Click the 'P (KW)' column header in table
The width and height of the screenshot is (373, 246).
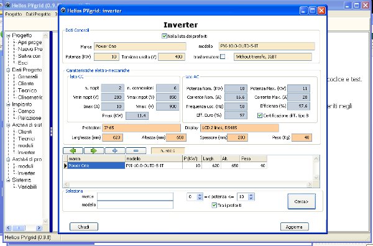[x=192, y=158]
